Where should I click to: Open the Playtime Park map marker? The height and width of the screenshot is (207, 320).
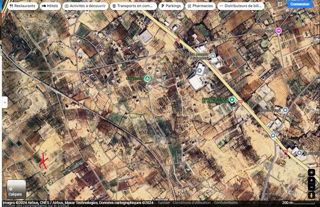285,110
